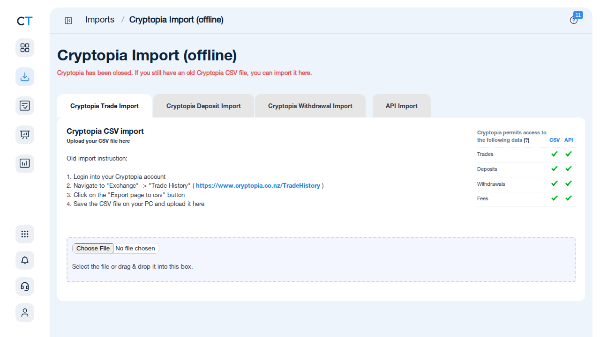600x337 pixels.
Task: Collapse the sidebar with the panel toggle icon
Action: 68,20
